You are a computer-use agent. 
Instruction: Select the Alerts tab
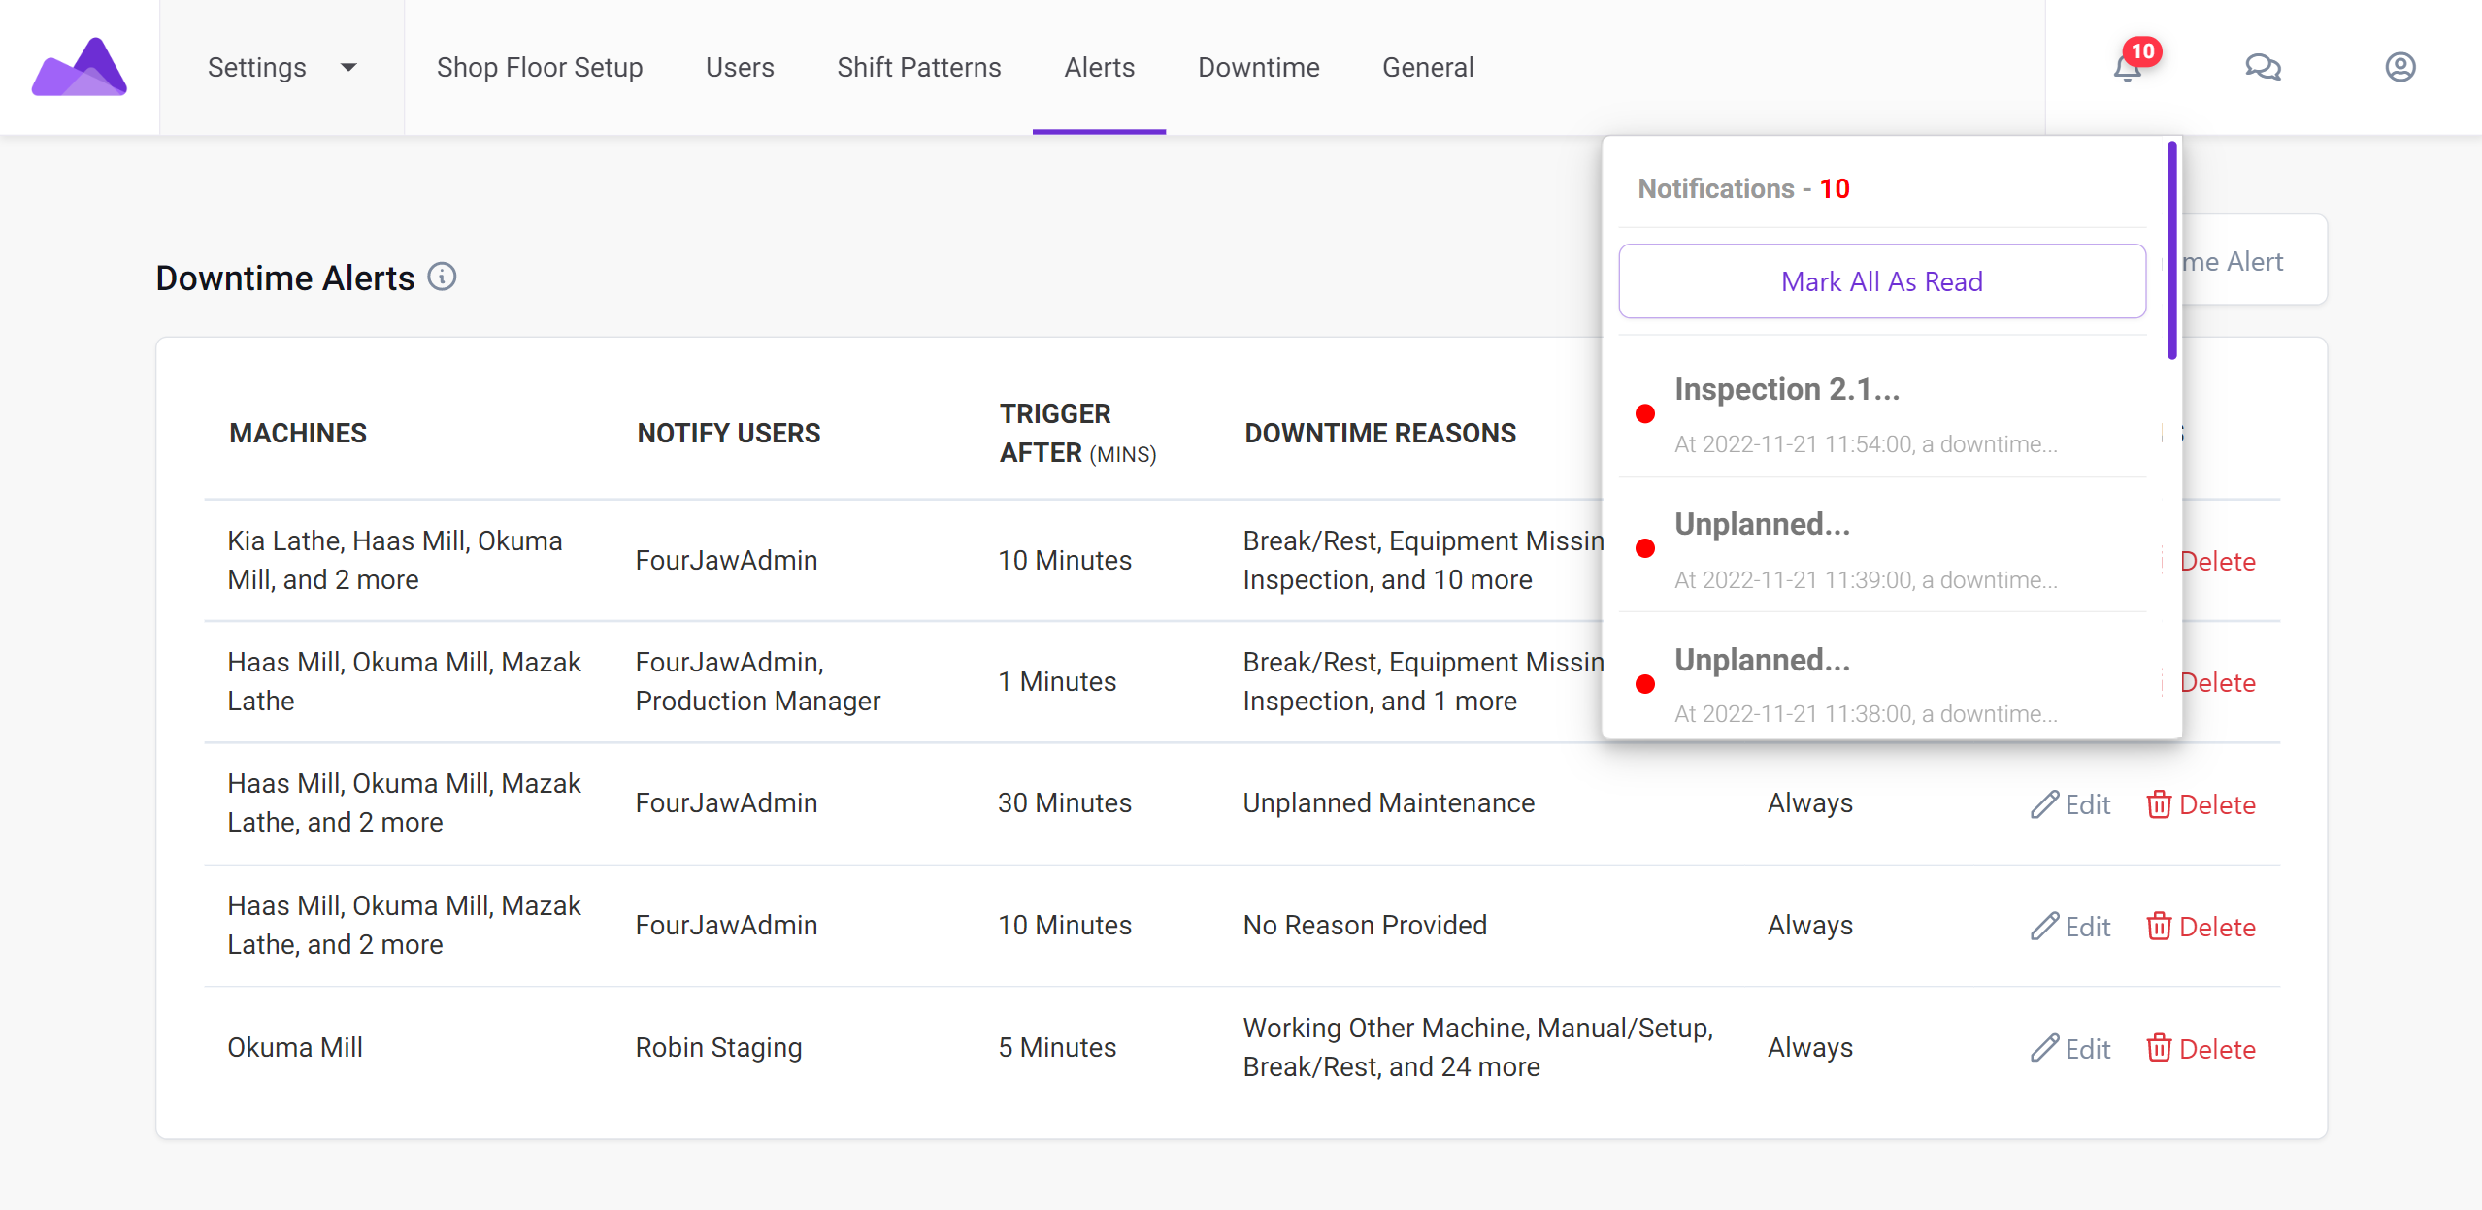click(x=1099, y=67)
